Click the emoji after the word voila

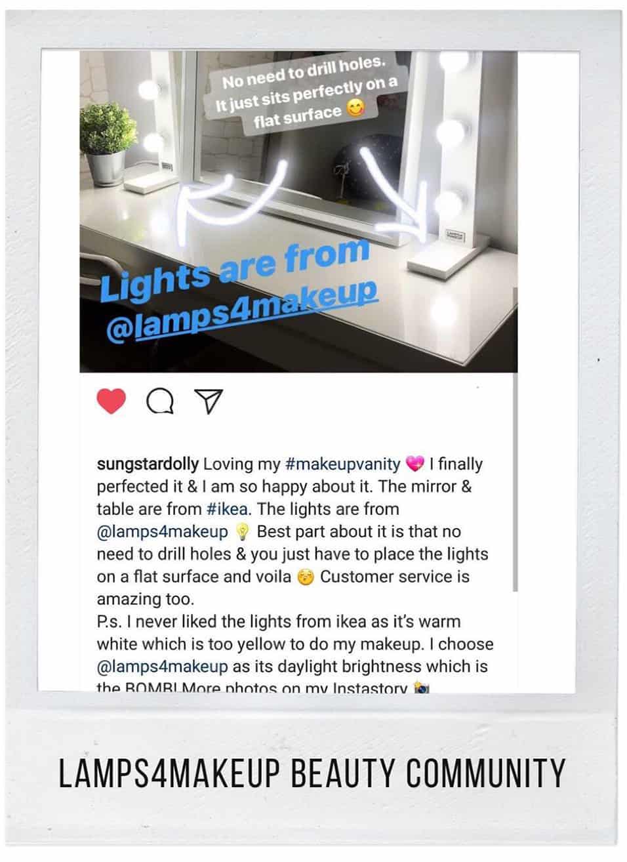coord(305,577)
